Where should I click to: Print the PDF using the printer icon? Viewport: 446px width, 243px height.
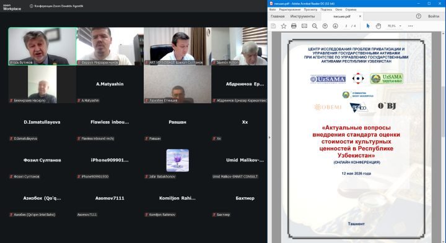tap(294, 26)
